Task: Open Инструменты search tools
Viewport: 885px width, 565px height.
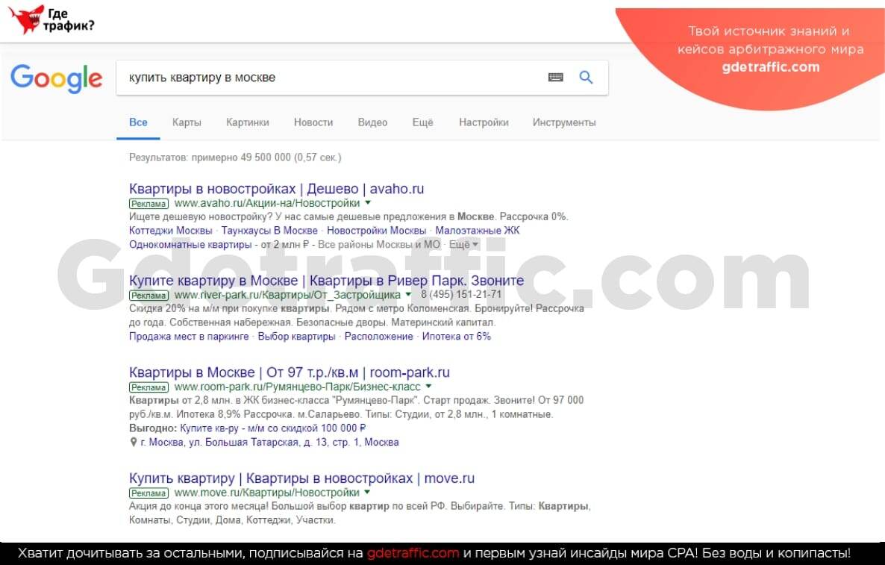Action: pos(564,122)
